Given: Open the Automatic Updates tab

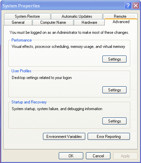Looking at the screenshot, I should [77, 16].
